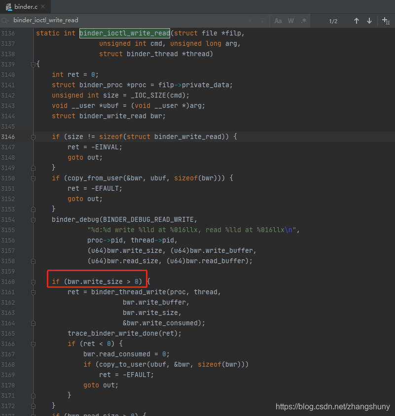The height and width of the screenshot is (416, 395).
Task: Click the fold end marker on line 3172
Action: pos(33,406)
